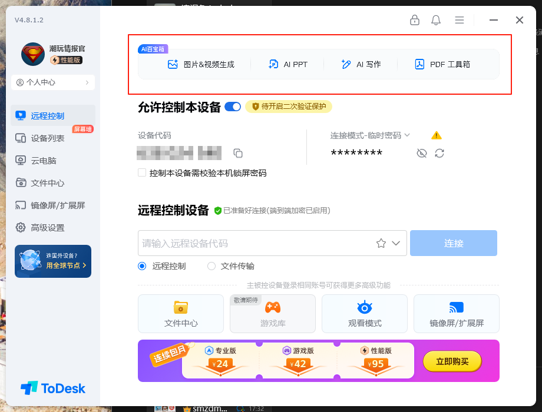Expand remote device history dropdown arrow
This screenshot has height=412, width=542.
click(396, 243)
